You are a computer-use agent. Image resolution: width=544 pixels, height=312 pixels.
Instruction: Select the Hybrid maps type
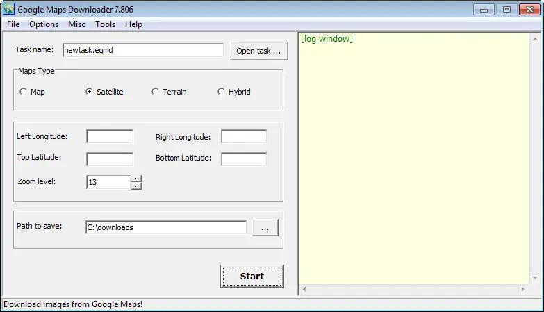pos(221,92)
